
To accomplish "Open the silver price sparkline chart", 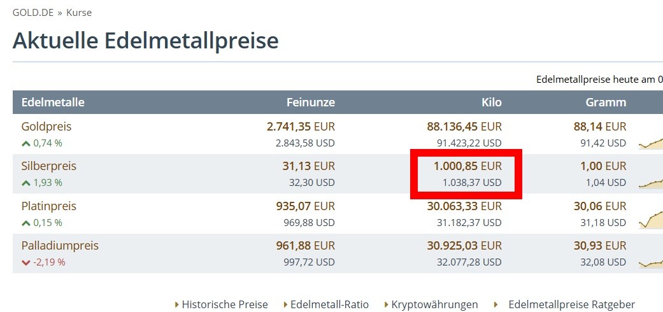I will click(x=651, y=183).
